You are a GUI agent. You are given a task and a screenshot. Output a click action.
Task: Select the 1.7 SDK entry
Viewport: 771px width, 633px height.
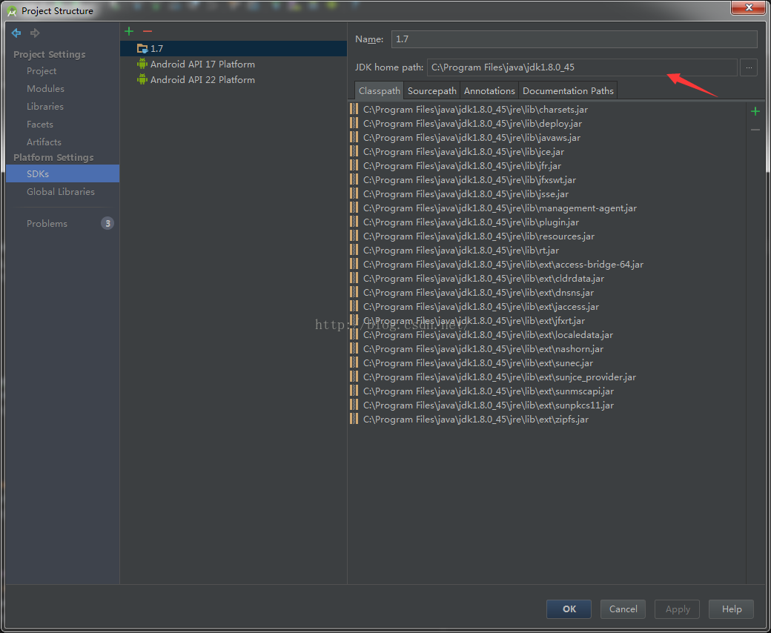click(x=234, y=48)
